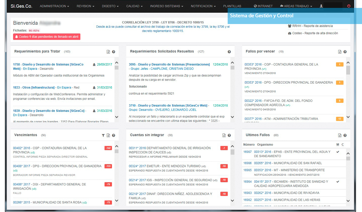Screen dimensions: 362x212
Task: Export Fallos por vencer to Excel
Action: click(340, 52)
